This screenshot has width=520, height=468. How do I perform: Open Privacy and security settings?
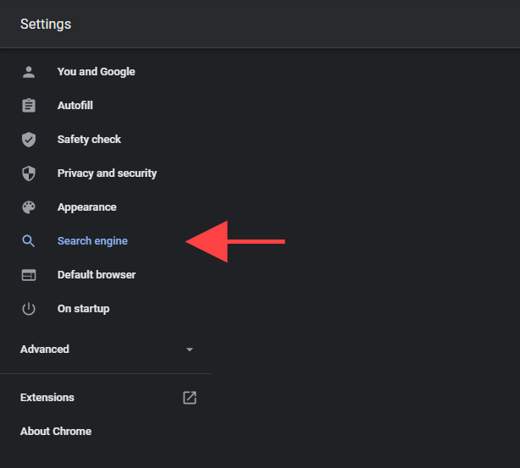(107, 173)
